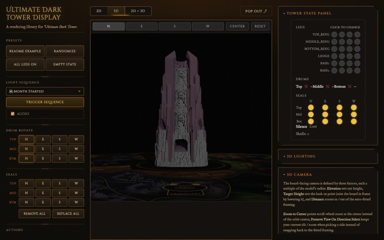Click the second TOP_RING LED indicator

[x=342, y=35]
